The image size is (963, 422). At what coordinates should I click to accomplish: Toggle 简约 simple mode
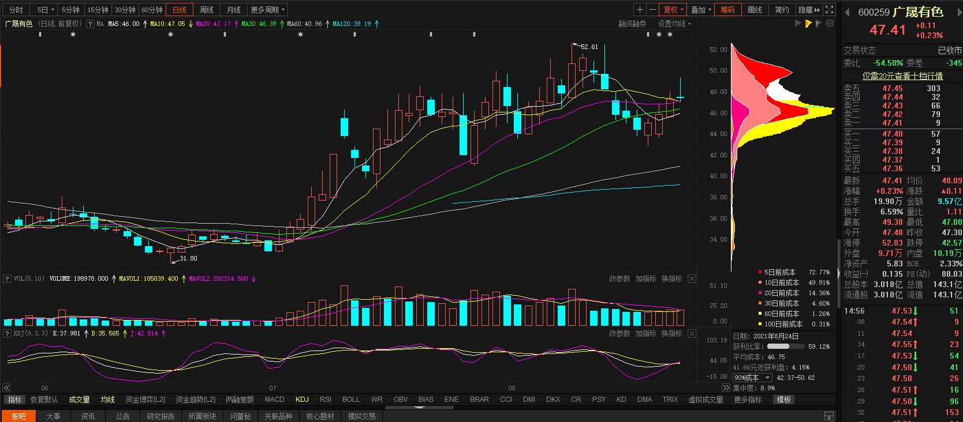[x=782, y=10]
